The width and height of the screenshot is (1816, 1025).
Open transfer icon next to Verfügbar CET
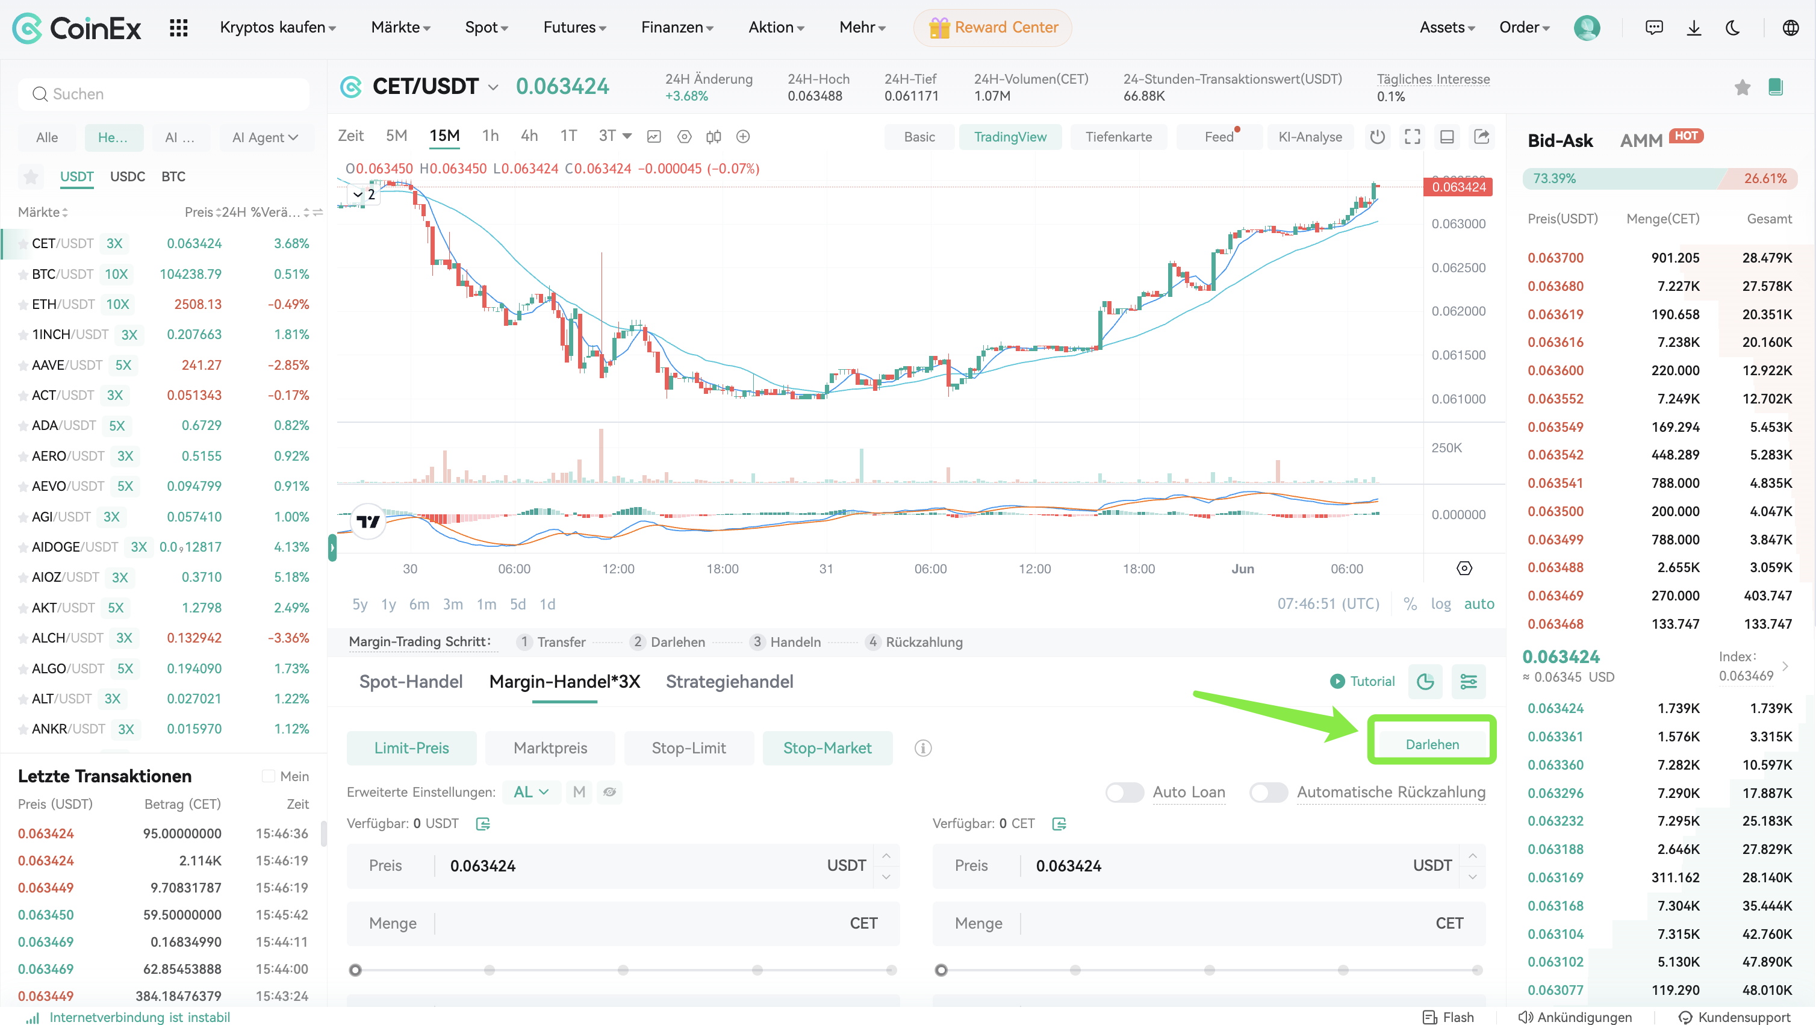click(x=1059, y=823)
